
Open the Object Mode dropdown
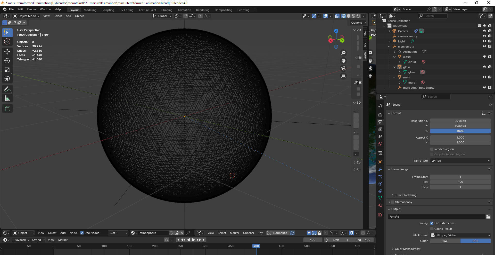point(26,16)
